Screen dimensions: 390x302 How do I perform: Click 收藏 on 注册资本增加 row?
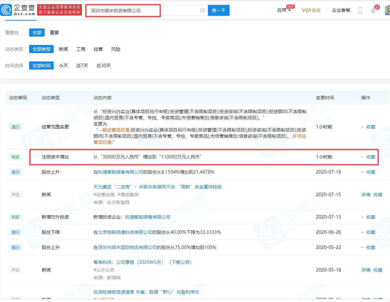(371, 157)
